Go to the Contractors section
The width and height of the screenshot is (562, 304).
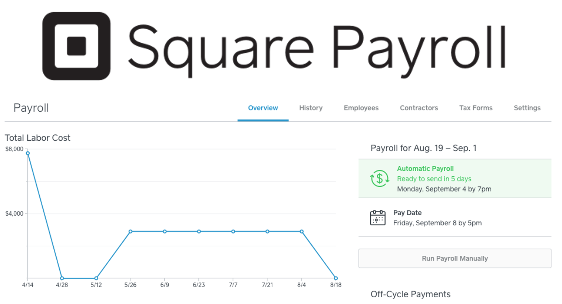[419, 108]
